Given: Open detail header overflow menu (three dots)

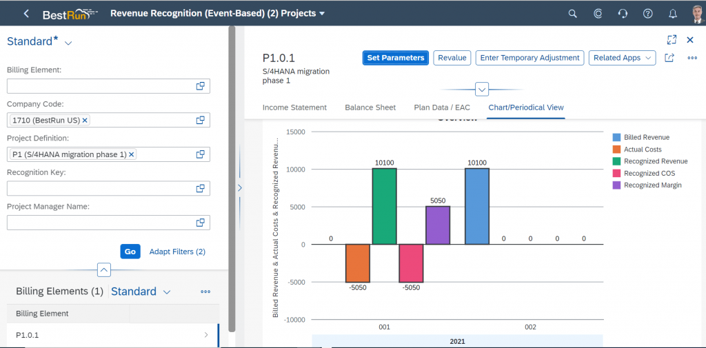Looking at the screenshot, I should [692, 58].
